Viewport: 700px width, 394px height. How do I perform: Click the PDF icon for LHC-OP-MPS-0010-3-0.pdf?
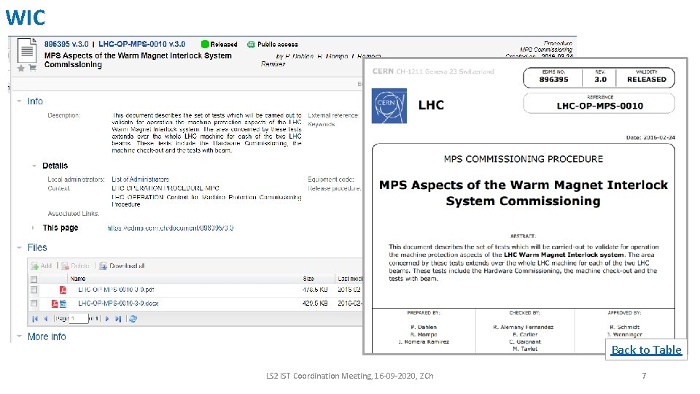click(x=63, y=290)
